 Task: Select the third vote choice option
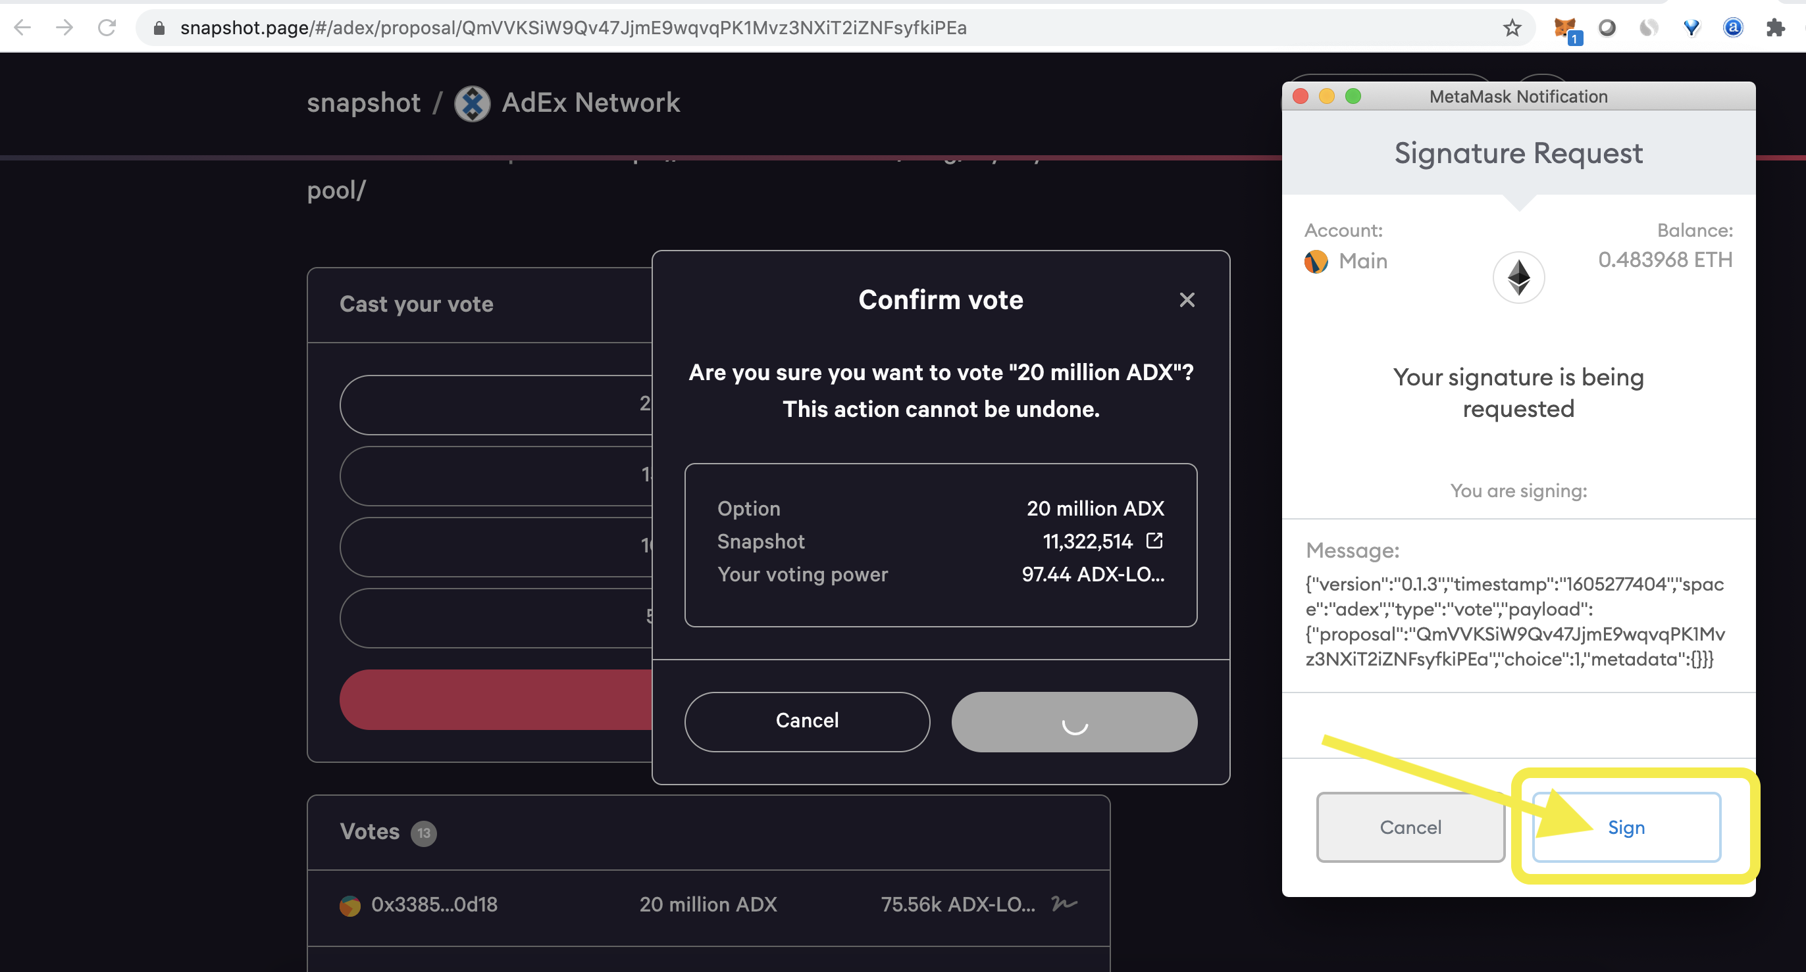pos(496,547)
